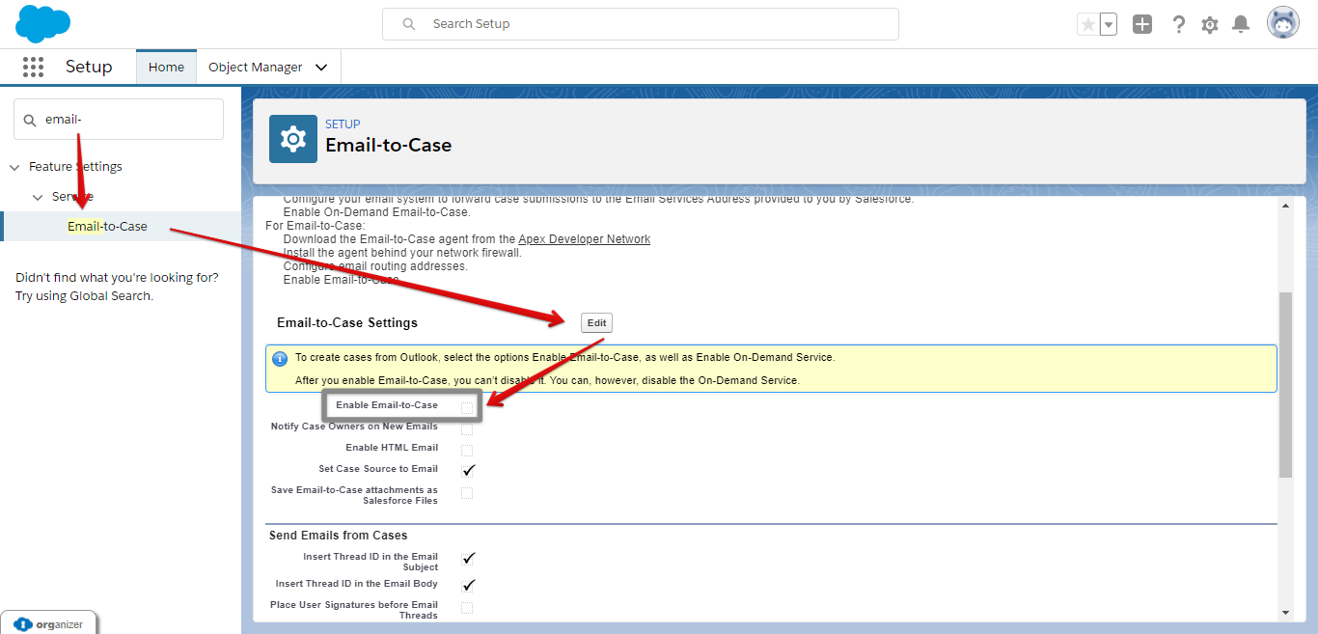The image size is (1318, 634).
Task: Open your user avatar profile picture
Action: (x=1283, y=22)
